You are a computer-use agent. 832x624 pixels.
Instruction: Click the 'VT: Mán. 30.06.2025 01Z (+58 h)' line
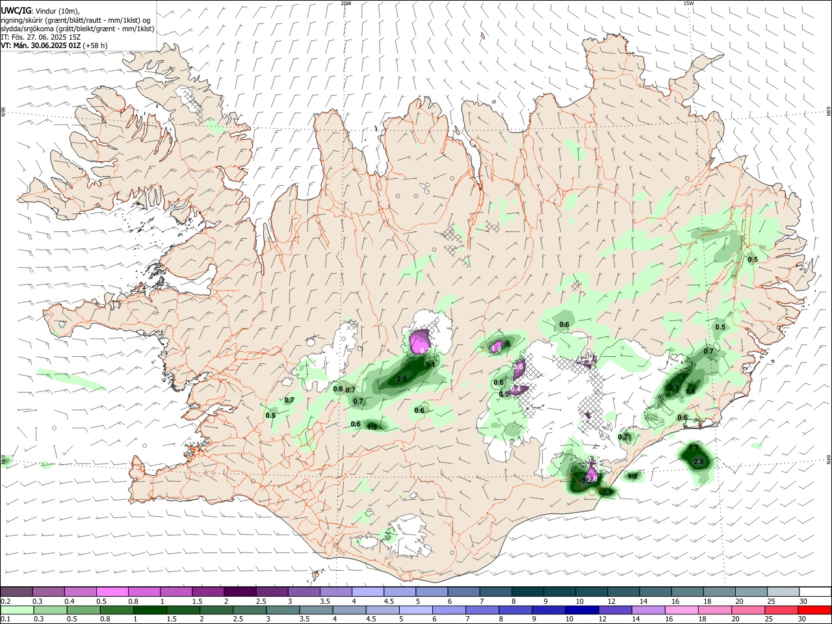(54, 45)
